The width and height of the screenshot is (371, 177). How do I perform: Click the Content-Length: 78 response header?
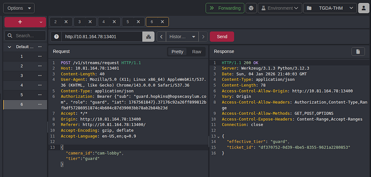pyautogui.click(x=244, y=85)
